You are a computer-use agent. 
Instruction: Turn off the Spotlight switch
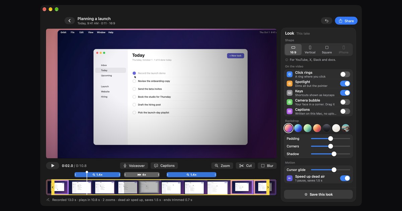click(x=345, y=83)
